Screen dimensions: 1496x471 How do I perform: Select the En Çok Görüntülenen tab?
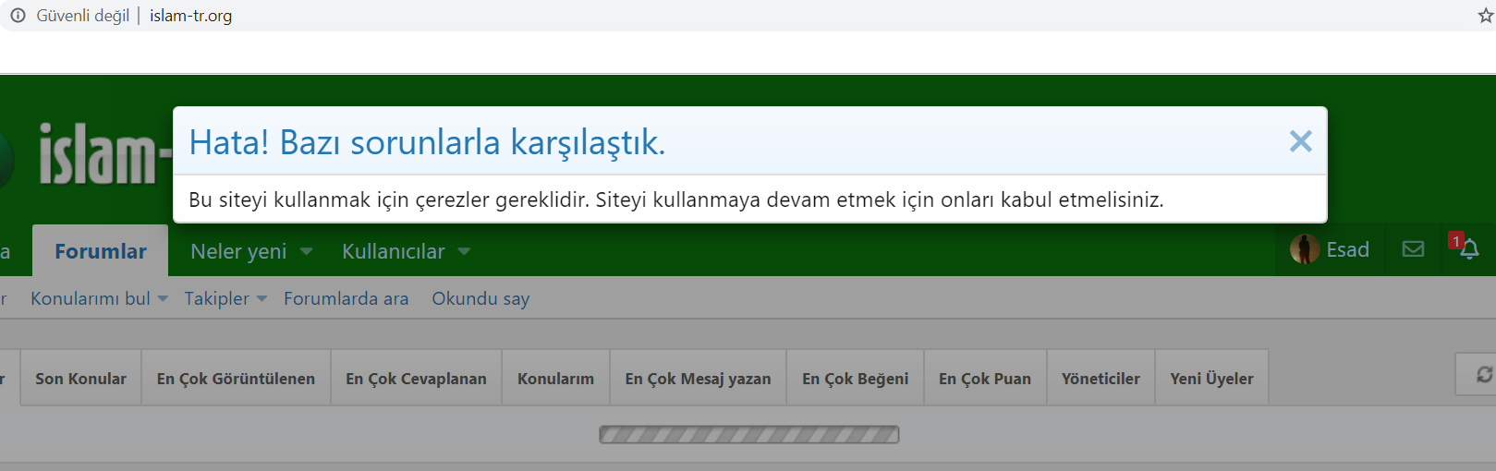tap(236, 379)
